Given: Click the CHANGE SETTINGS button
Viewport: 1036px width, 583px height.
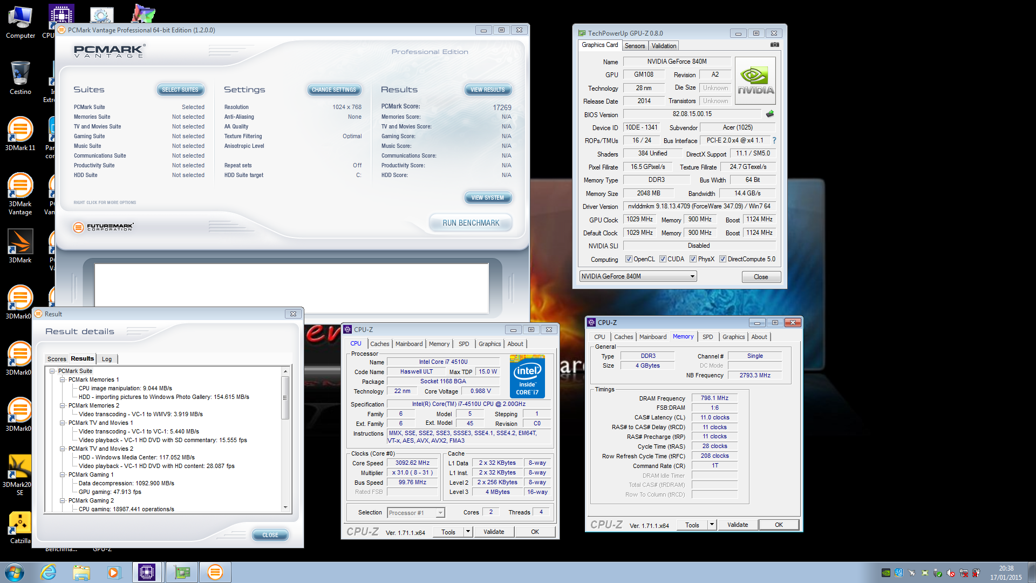Looking at the screenshot, I should (334, 90).
